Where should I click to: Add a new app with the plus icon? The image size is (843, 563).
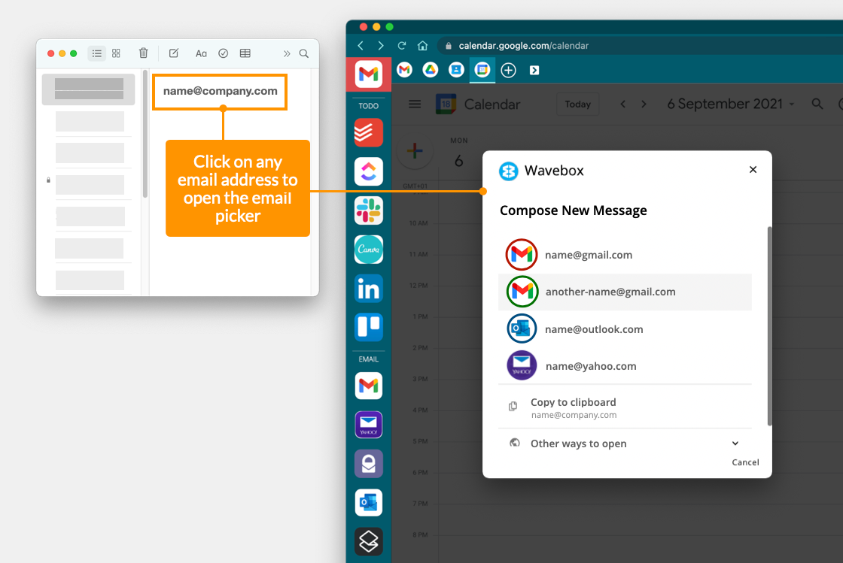(508, 70)
